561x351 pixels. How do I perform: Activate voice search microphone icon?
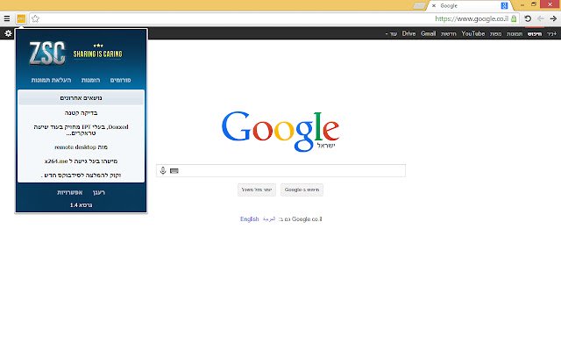pos(163,170)
